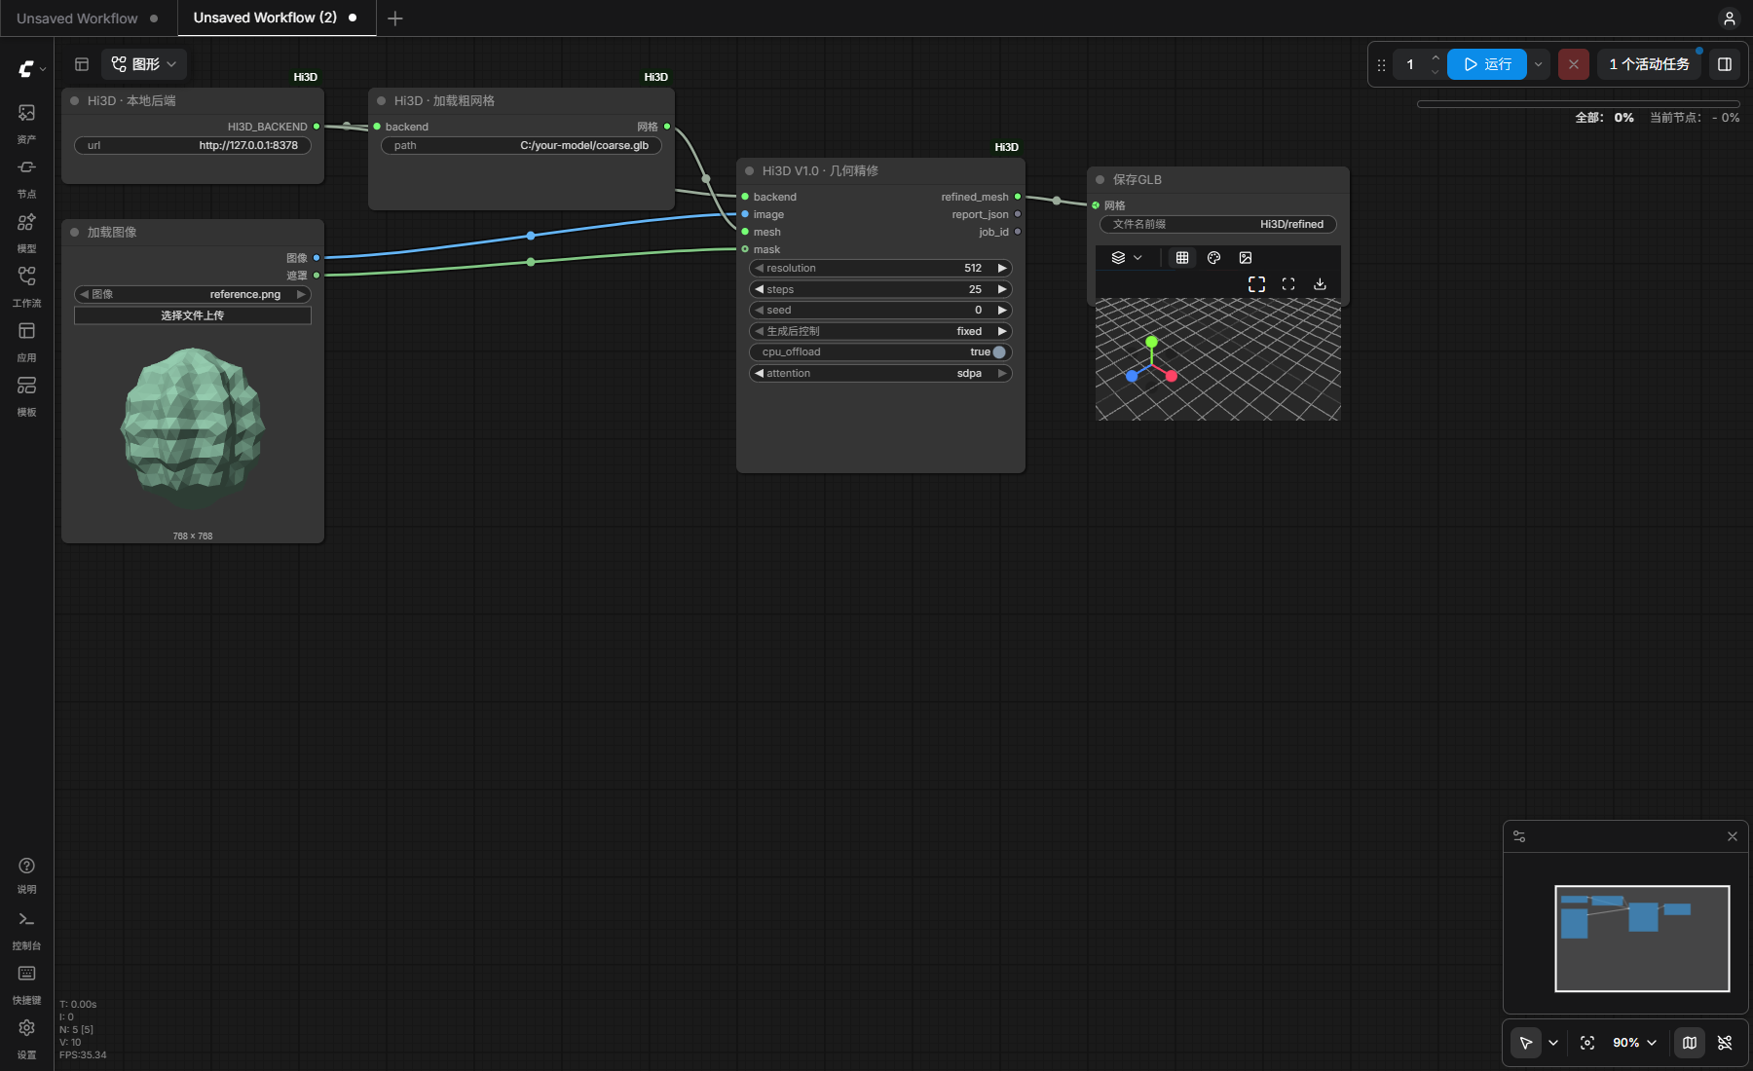Open the run options dropdown arrow beside 运行
This screenshot has width=1753, height=1071.
tap(1539, 64)
